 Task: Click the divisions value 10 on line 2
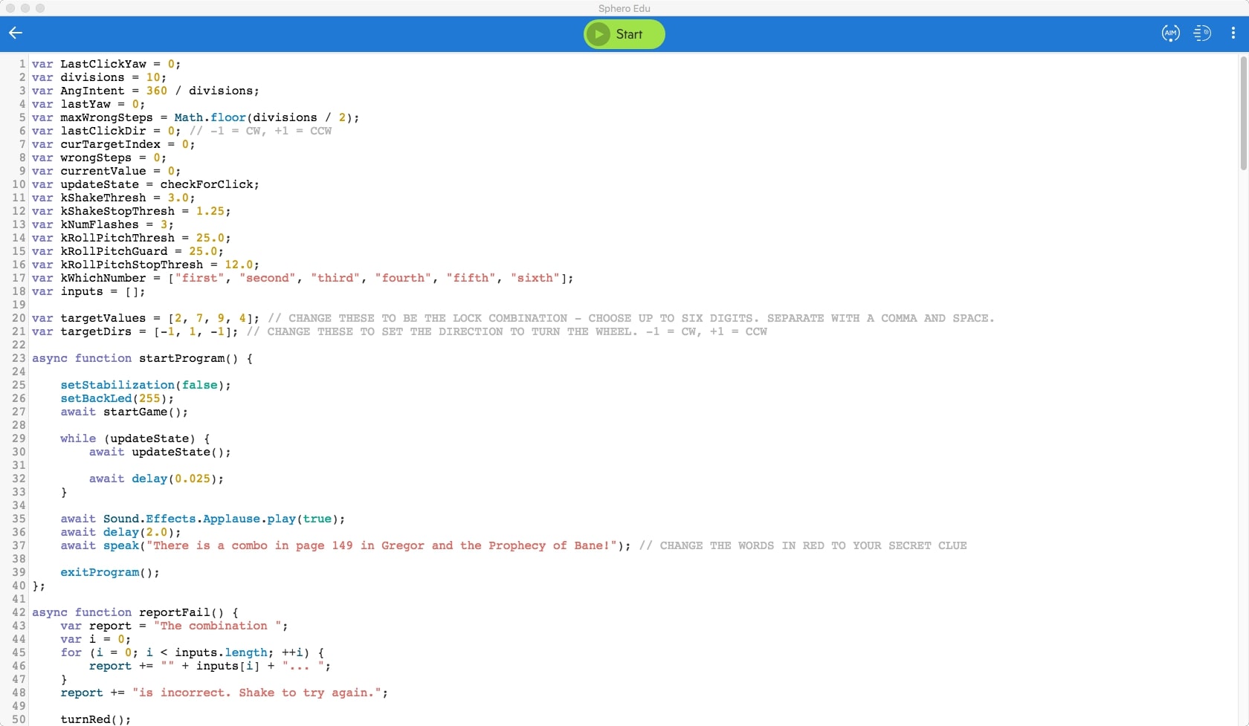pos(153,77)
